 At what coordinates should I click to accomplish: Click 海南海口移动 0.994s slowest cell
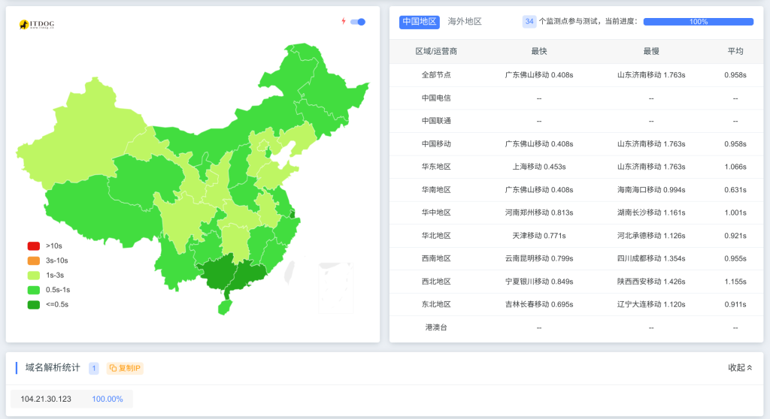(x=651, y=190)
